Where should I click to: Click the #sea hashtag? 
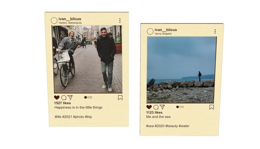coord(150,126)
